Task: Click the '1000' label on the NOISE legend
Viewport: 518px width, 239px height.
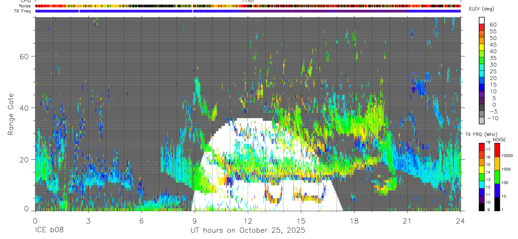Action: point(507,169)
